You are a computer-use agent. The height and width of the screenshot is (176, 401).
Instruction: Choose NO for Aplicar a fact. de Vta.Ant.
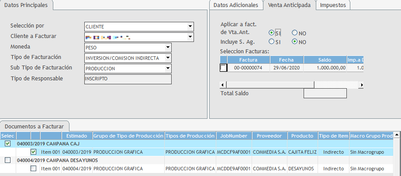point(294,33)
